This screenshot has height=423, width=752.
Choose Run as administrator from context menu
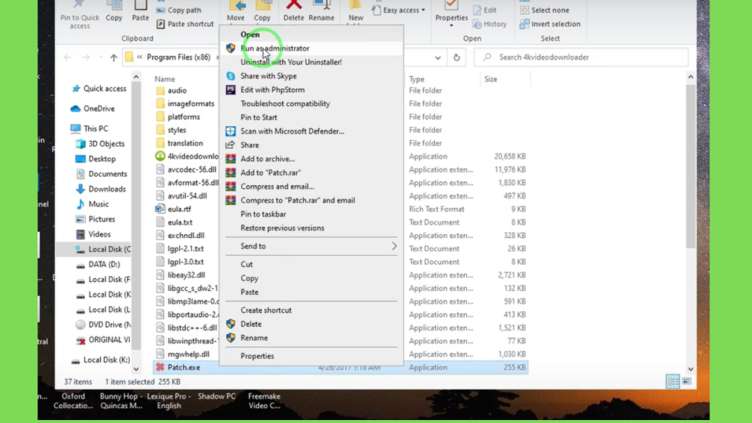tap(275, 48)
